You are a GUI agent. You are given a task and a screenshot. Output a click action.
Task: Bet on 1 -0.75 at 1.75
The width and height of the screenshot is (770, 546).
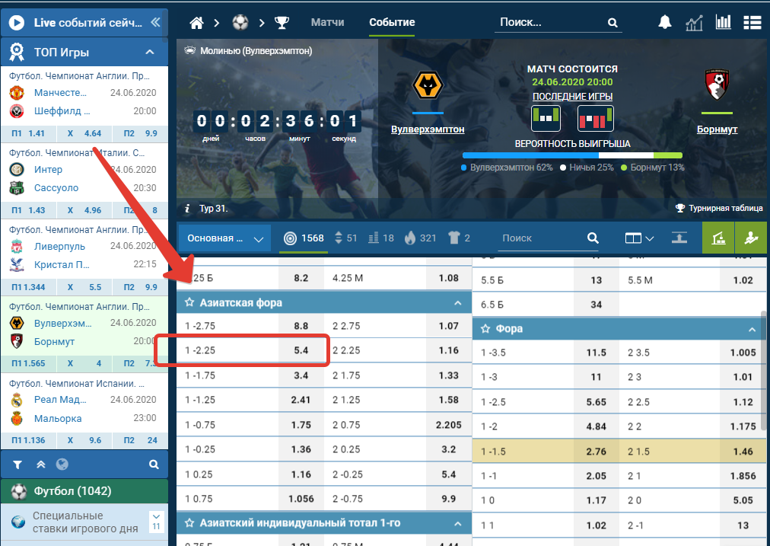pos(301,425)
